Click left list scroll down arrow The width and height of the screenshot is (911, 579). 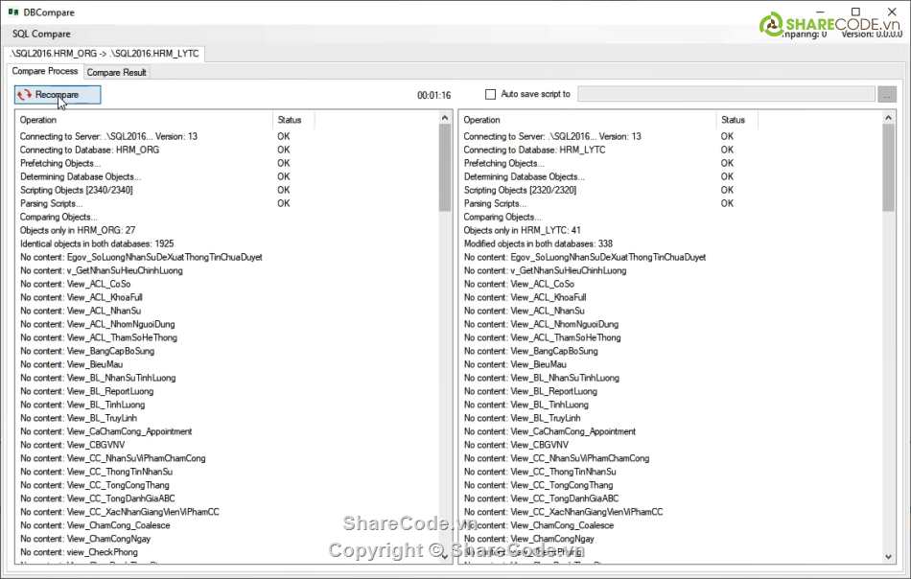pos(445,556)
